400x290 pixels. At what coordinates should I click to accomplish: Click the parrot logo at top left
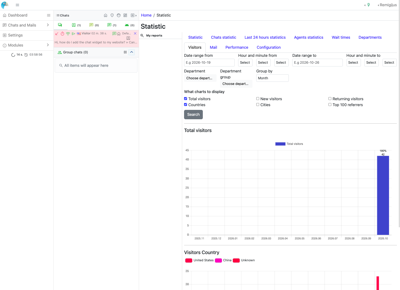[x=5, y=5]
